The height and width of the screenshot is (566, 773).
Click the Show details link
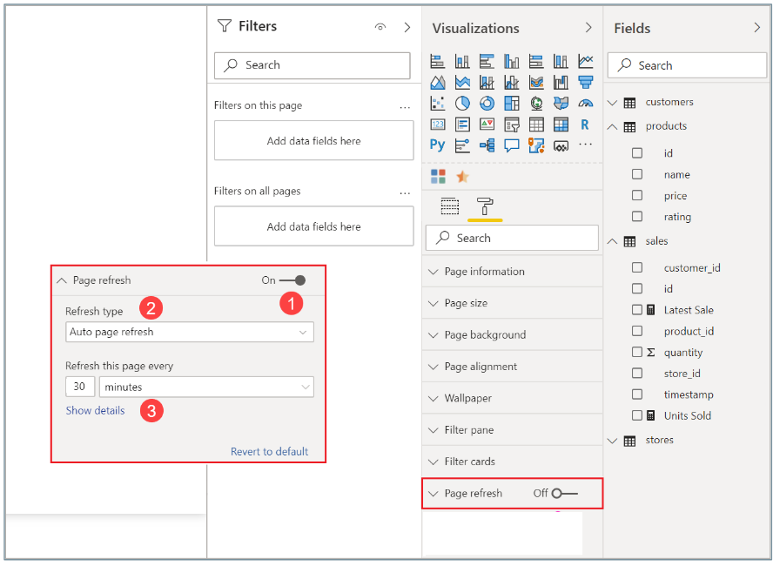pos(95,411)
